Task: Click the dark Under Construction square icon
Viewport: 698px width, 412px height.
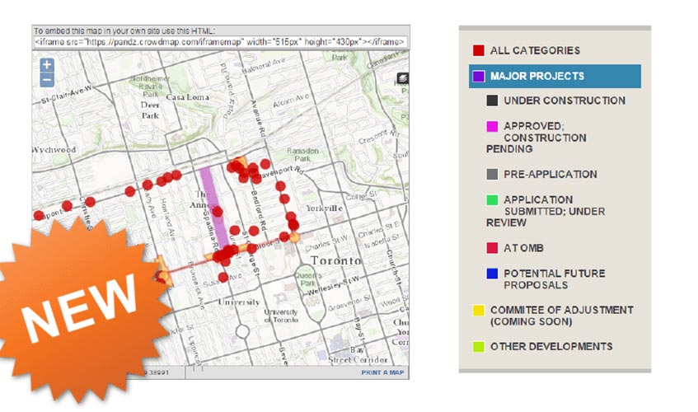Action: click(492, 101)
